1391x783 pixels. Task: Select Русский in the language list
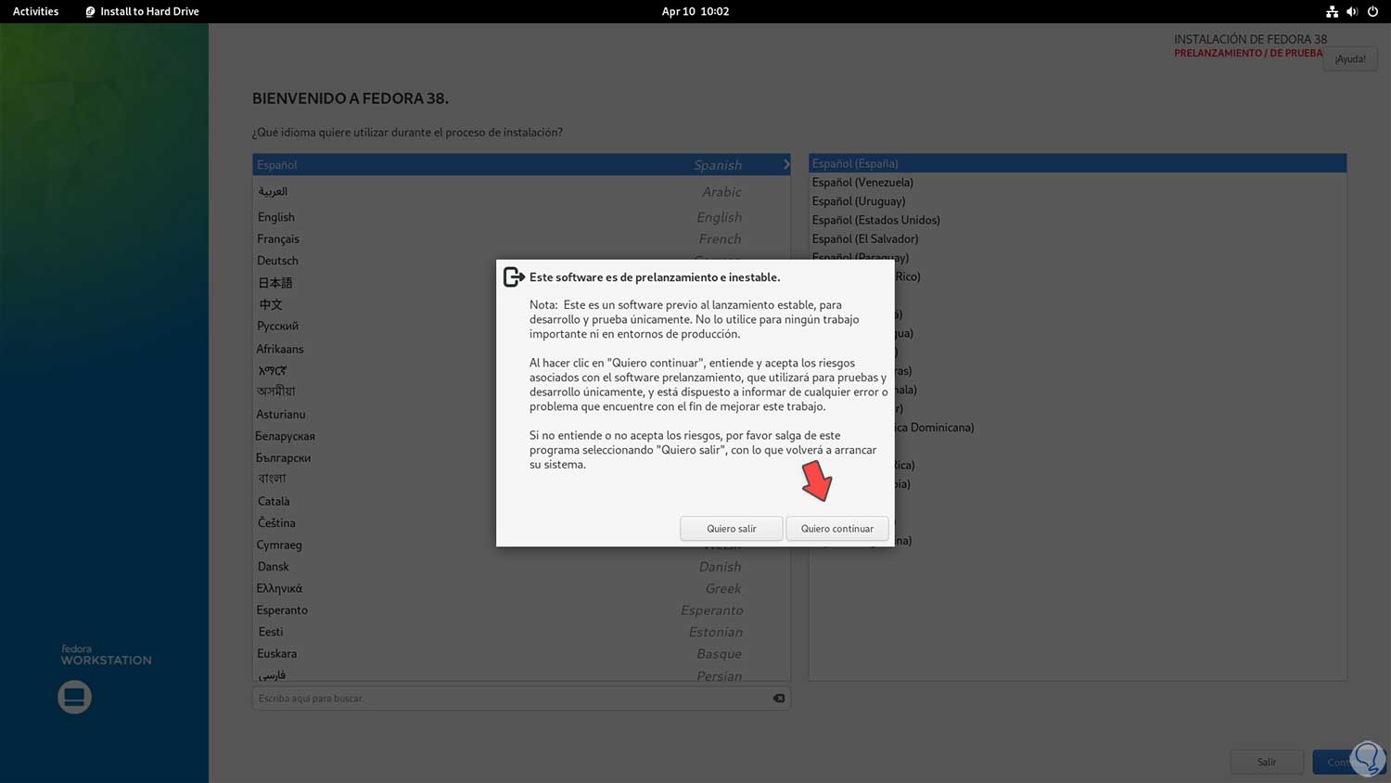(x=521, y=326)
